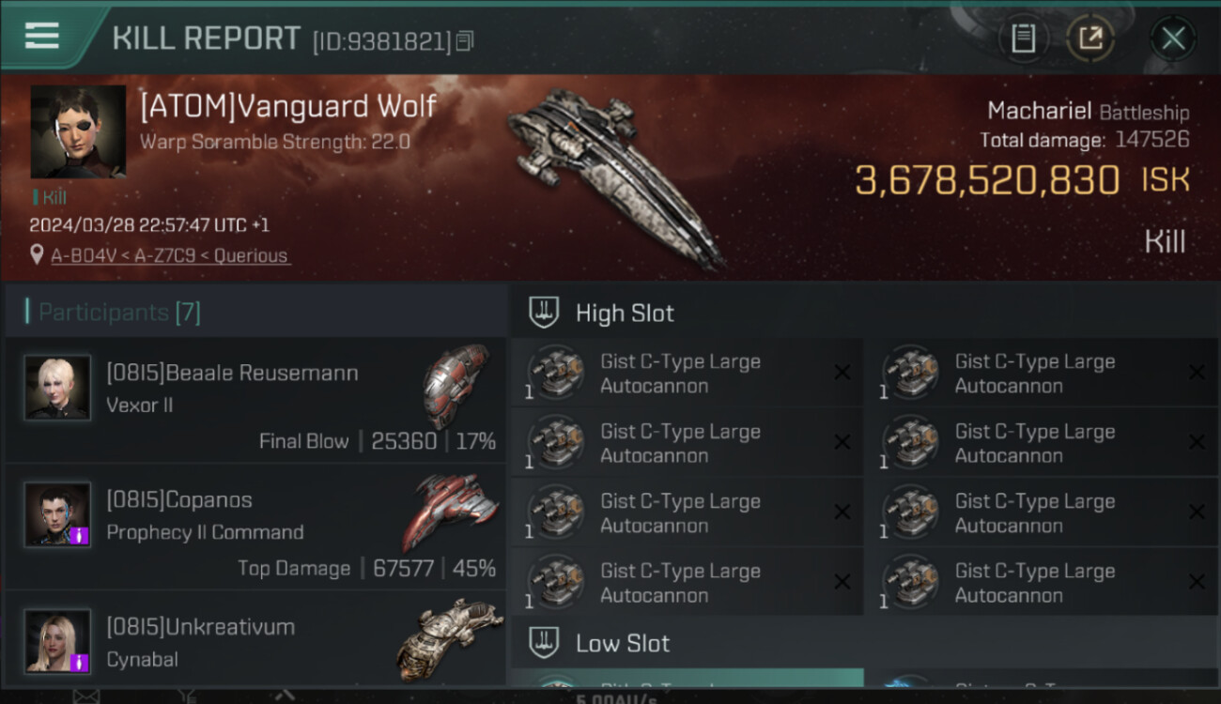Close the Kill Report window

tap(1173, 38)
